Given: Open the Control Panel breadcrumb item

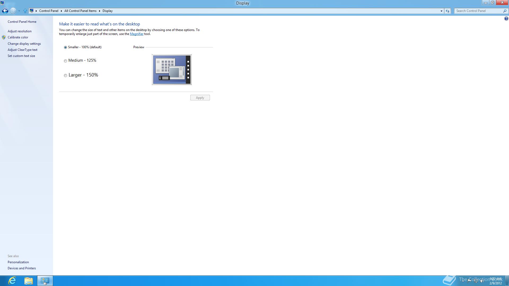Looking at the screenshot, I should click(49, 11).
